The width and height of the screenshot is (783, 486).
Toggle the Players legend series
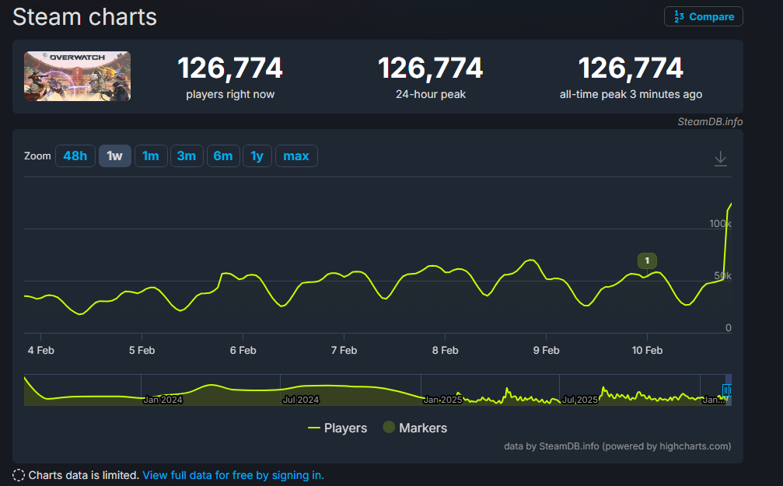point(337,428)
